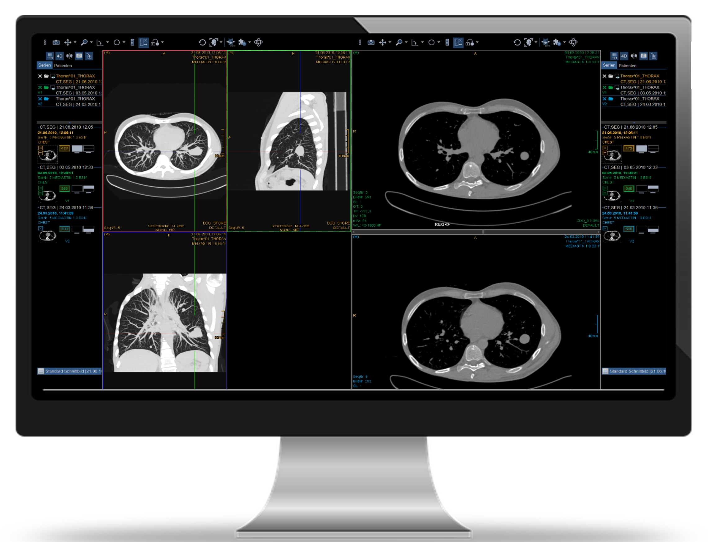The height and width of the screenshot is (542, 708).
Task: Click the plugin puzzle-piece icon in left toolbar
Action: (x=242, y=42)
